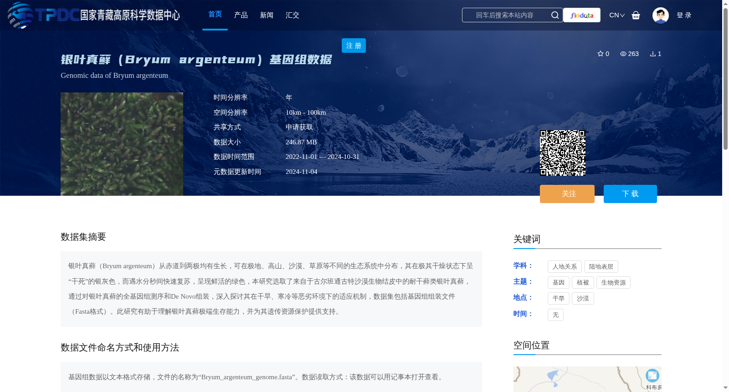Click the search magnifier icon
The width and height of the screenshot is (729, 392).
555,15
